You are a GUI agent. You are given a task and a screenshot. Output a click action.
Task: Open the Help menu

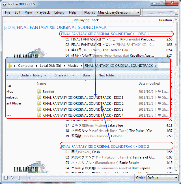(72, 12)
